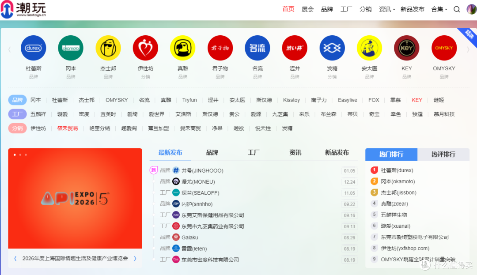
Task: Open 展会 in navigation
Action: (307, 9)
